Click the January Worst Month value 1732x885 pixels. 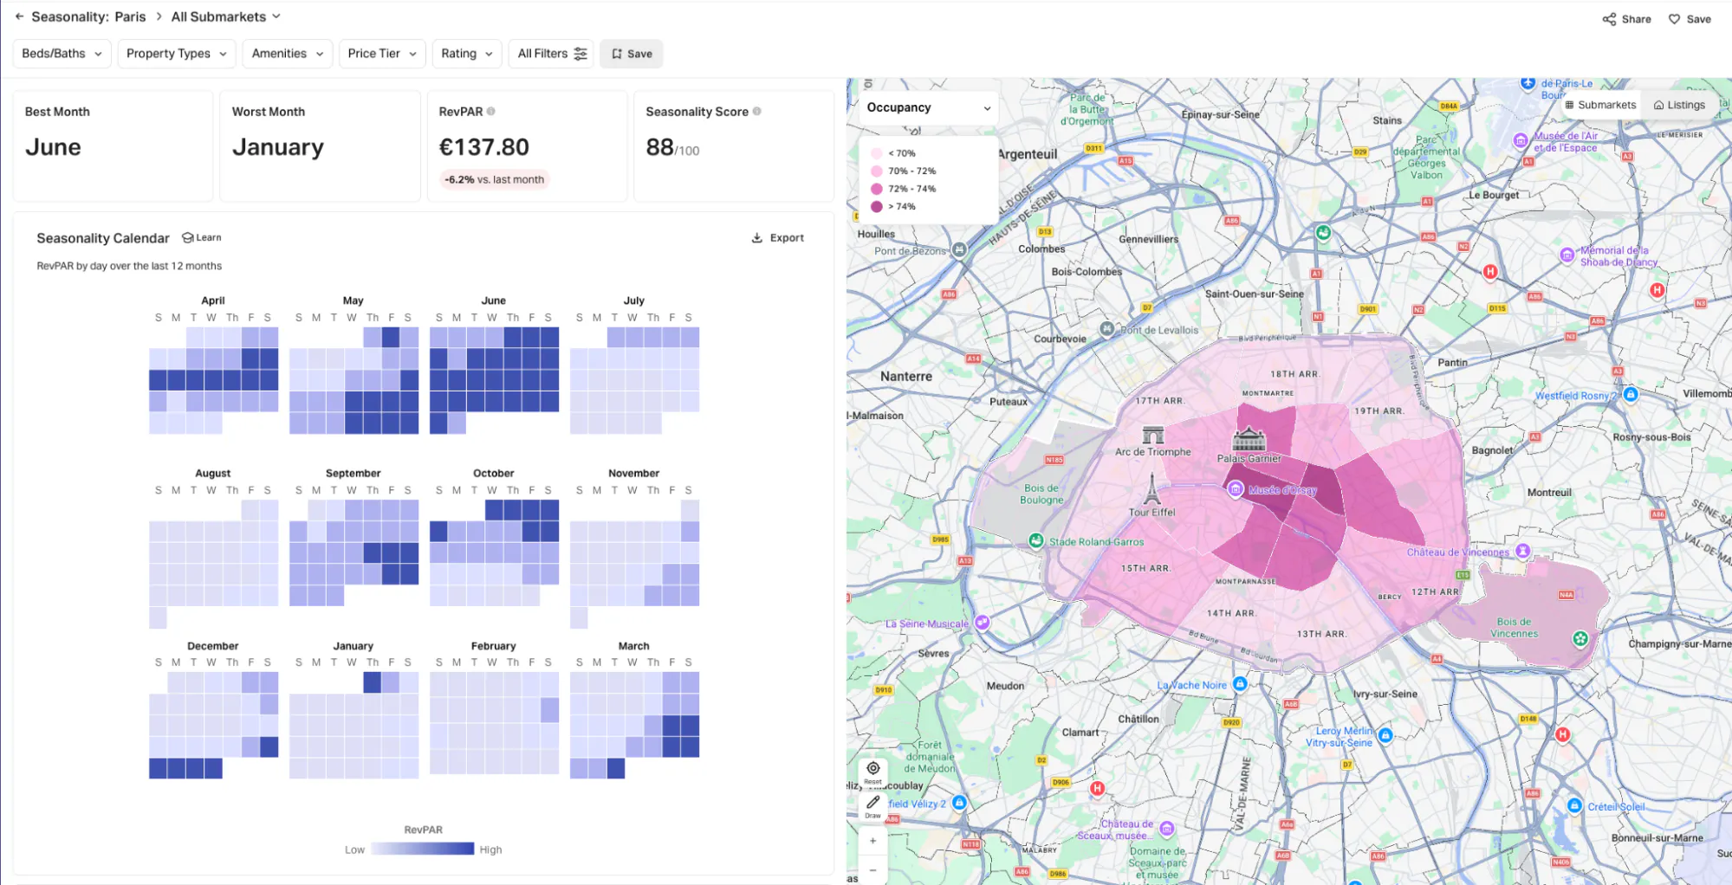click(x=278, y=148)
